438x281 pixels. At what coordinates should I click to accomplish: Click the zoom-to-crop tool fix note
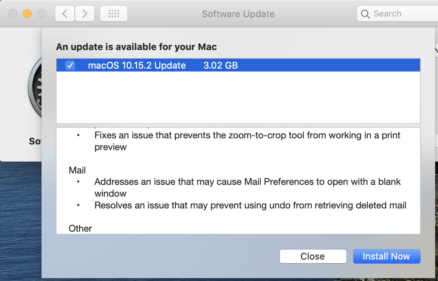(x=247, y=135)
